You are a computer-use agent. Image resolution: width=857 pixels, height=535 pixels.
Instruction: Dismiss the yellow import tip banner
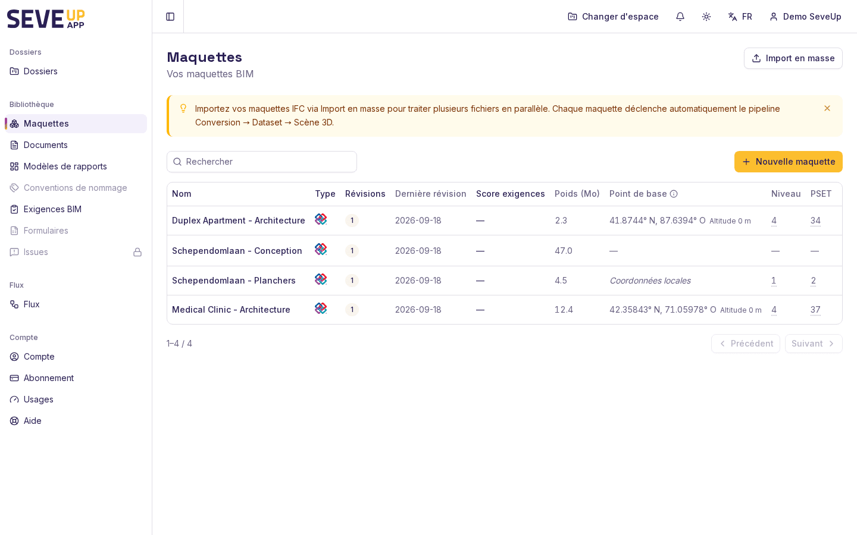tap(827, 108)
